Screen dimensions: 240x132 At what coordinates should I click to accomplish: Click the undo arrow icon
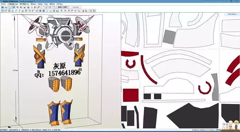tap(29, 11)
